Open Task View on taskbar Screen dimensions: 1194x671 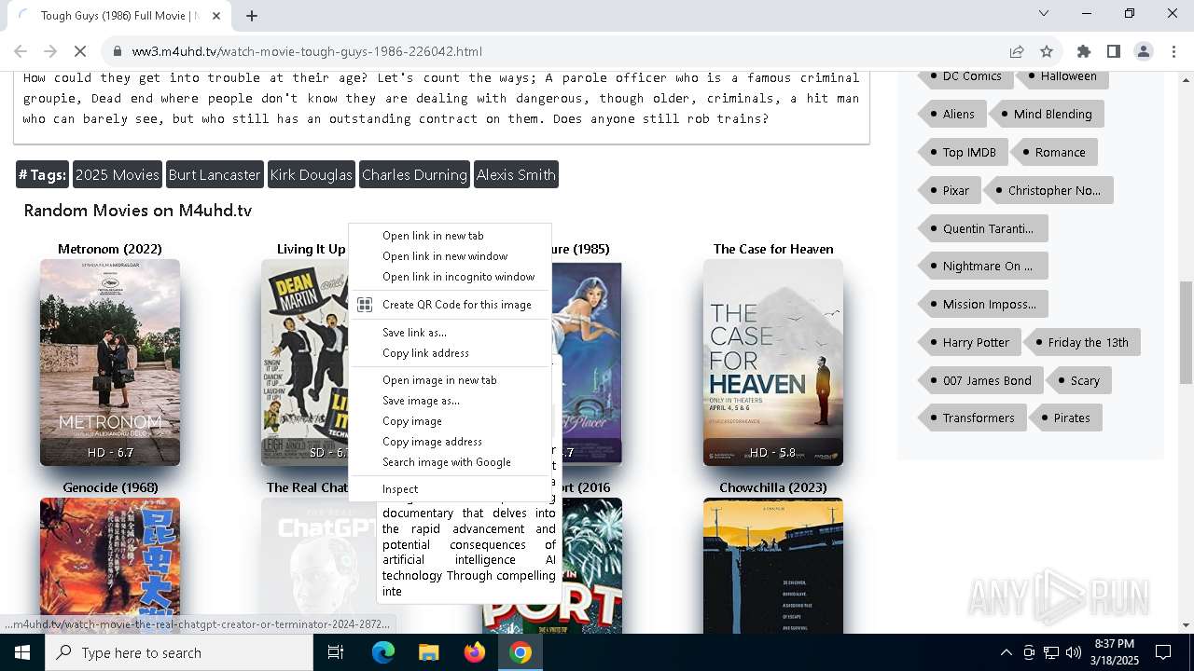pyautogui.click(x=336, y=652)
